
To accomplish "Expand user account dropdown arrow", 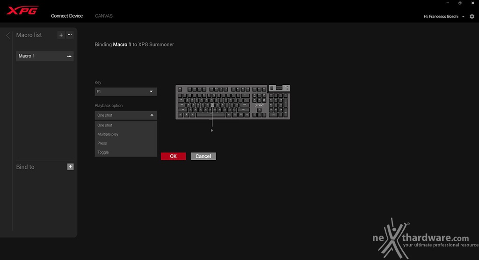I will 463,16.
